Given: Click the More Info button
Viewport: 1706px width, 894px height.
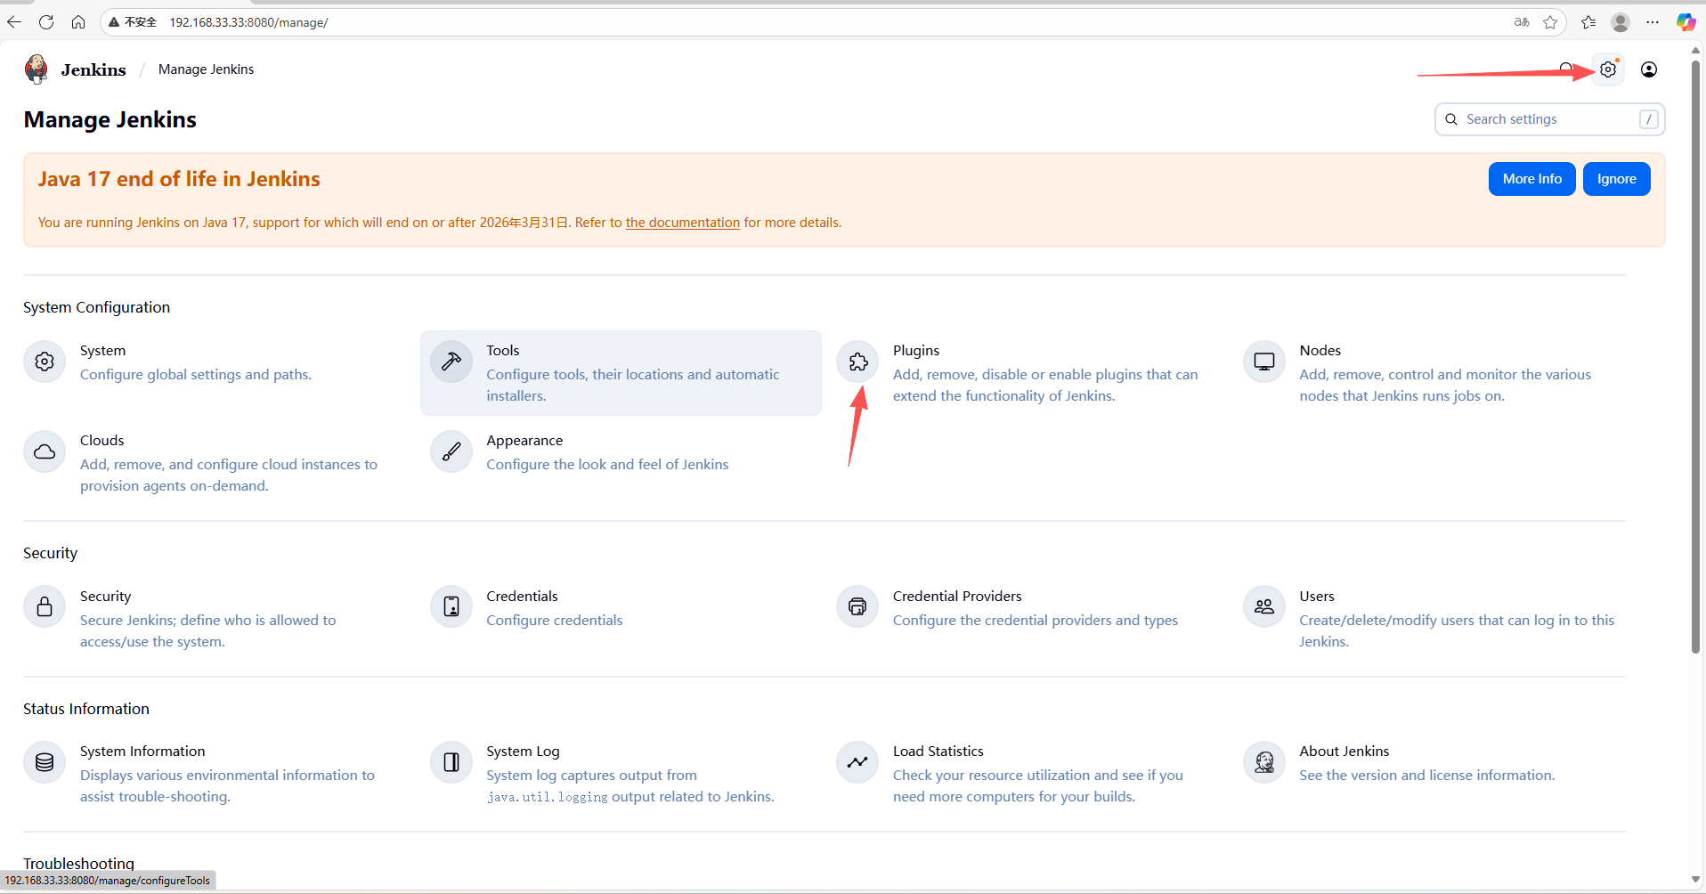Looking at the screenshot, I should coord(1531,179).
